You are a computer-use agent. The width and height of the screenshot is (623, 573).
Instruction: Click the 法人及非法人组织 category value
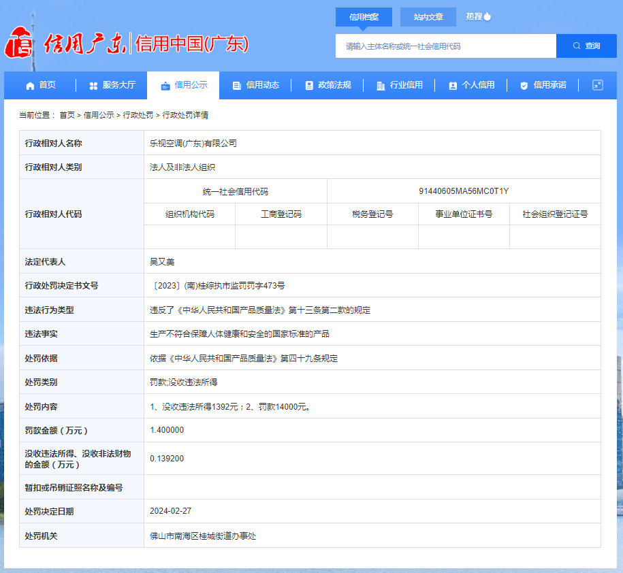pos(182,167)
